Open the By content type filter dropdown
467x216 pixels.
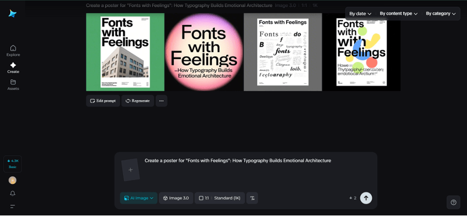(x=399, y=13)
